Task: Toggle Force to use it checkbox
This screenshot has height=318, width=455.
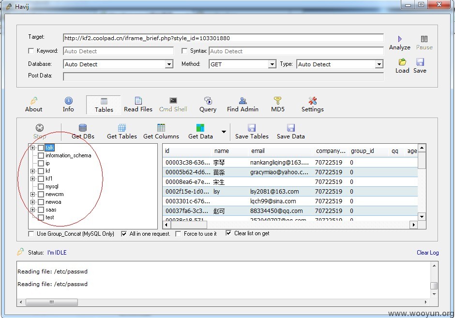Action: tap(178, 234)
